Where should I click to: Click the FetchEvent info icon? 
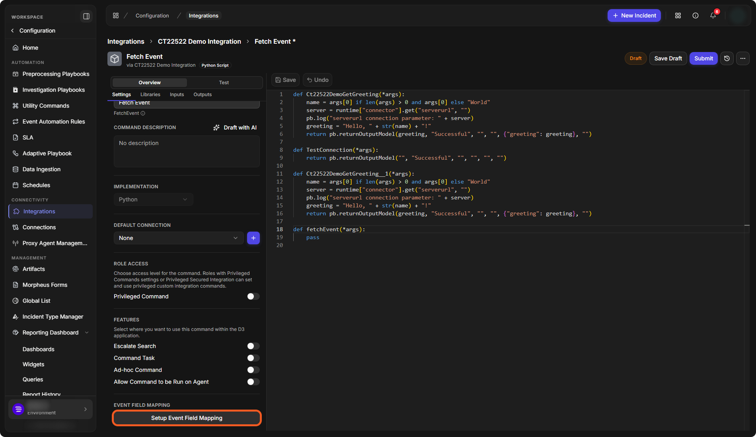point(143,113)
